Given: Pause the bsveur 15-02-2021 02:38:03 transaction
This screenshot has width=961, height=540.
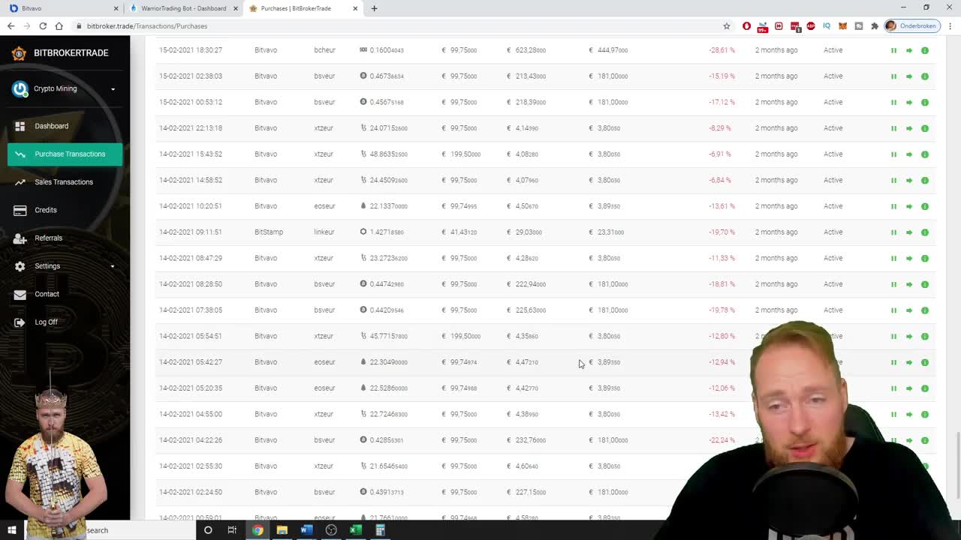Looking at the screenshot, I should tap(893, 76).
